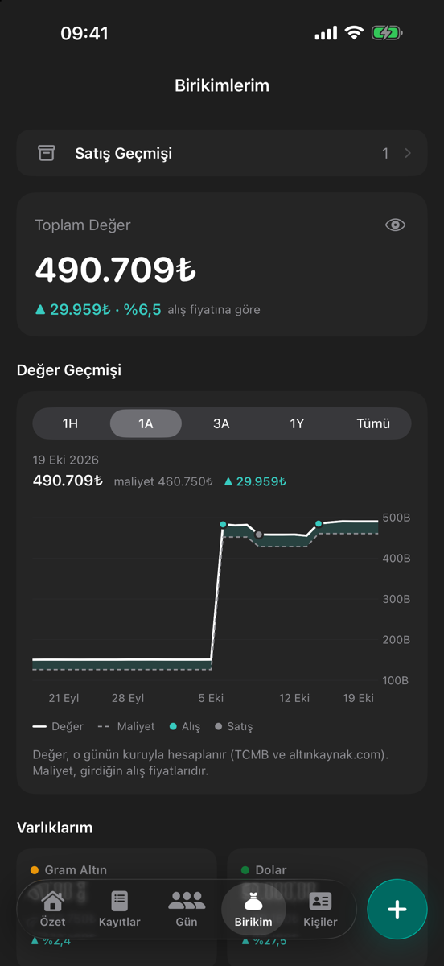Tap the 09:41 clock
Viewport: 444px width, 966px height.
point(84,33)
